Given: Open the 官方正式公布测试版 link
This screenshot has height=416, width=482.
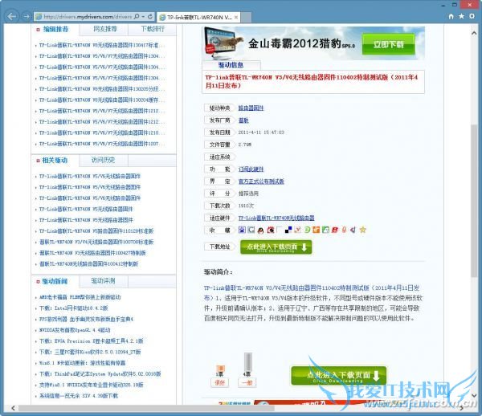Looking at the screenshot, I should (x=261, y=181).
